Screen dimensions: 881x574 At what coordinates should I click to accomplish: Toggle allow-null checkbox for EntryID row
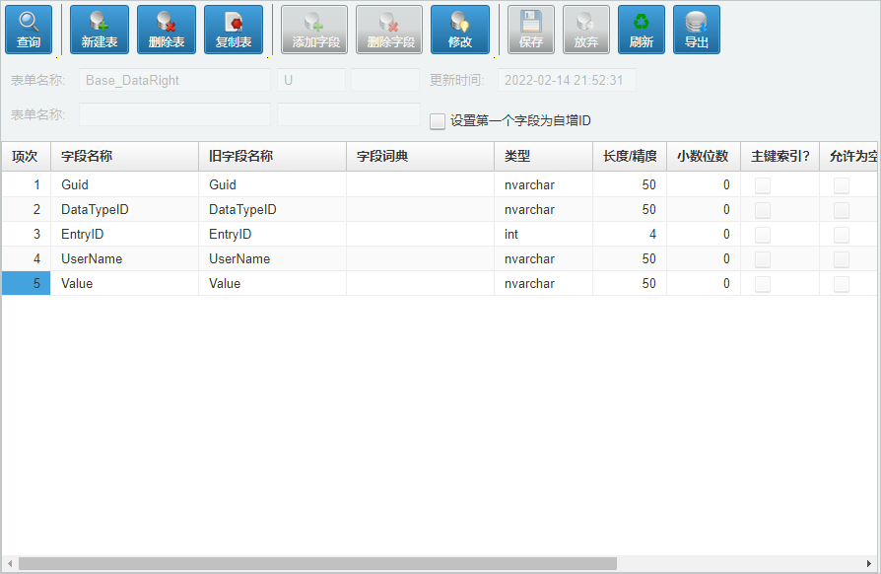tap(842, 235)
